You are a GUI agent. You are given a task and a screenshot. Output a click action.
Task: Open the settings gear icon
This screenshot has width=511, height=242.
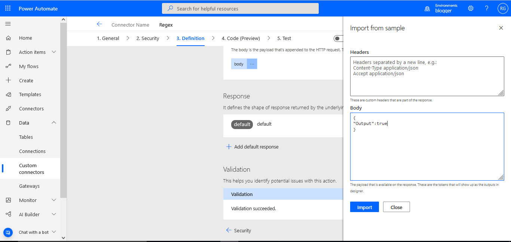click(x=471, y=8)
